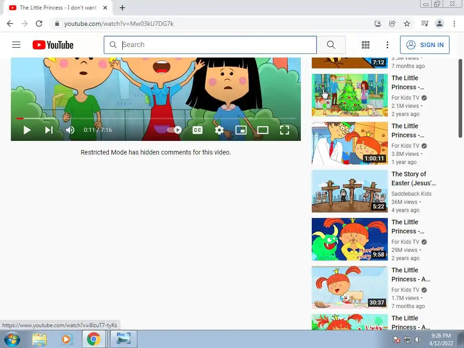Open the 9:58 Monsters video thumbnail

pyautogui.click(x=349, y=239)
